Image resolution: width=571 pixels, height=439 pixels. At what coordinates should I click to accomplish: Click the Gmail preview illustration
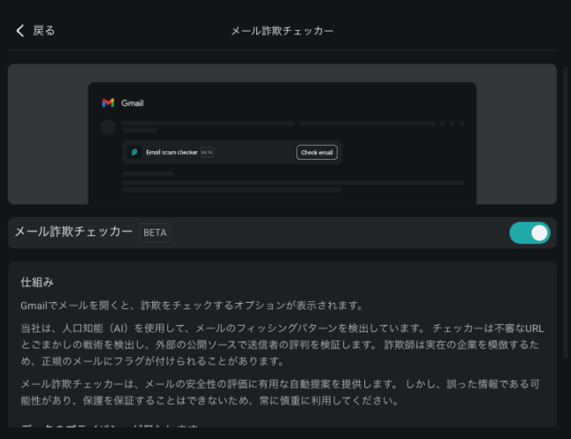pyautogui.click(x=282, y=134)
